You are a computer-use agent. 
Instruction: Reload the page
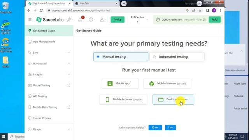[x=41, y=10]
